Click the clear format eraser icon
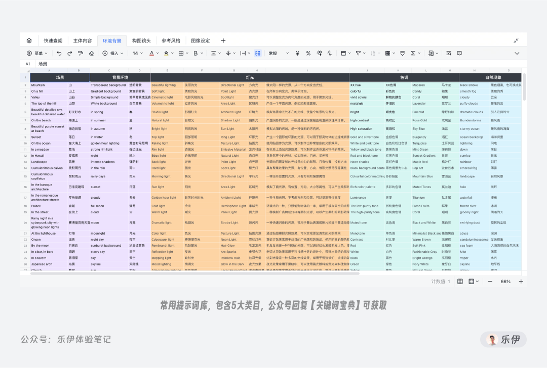This screenshot has width=547, height=368. point(91,53)
